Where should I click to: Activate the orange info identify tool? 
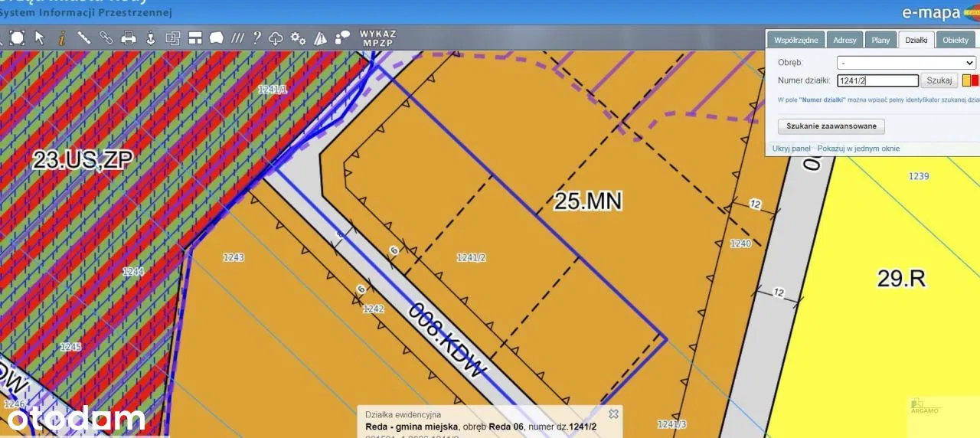[x=61, y=38]
